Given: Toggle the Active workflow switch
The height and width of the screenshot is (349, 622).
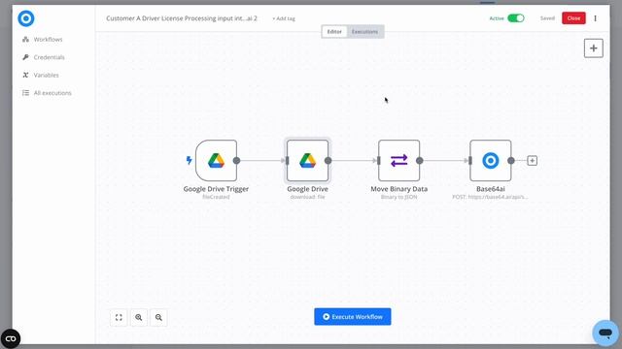Looking at the screenshot, I should (x=516, y=18).
